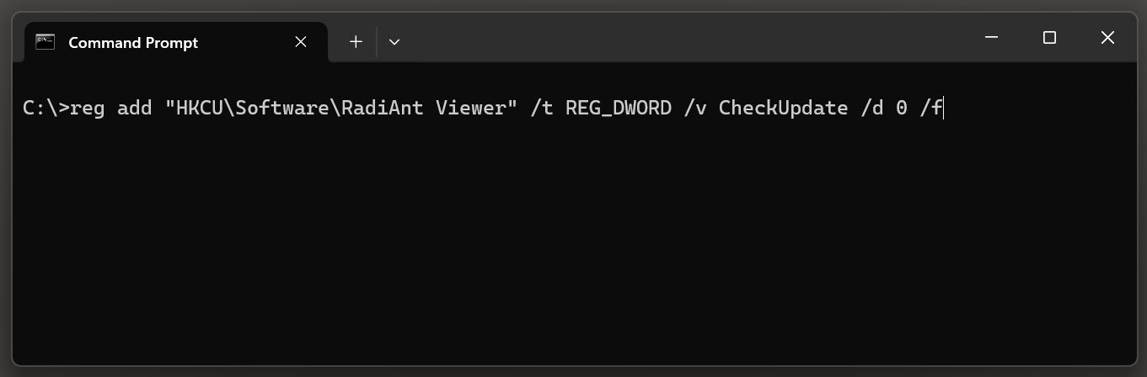
Task: Minimize the terminal window
Action: 991,38
